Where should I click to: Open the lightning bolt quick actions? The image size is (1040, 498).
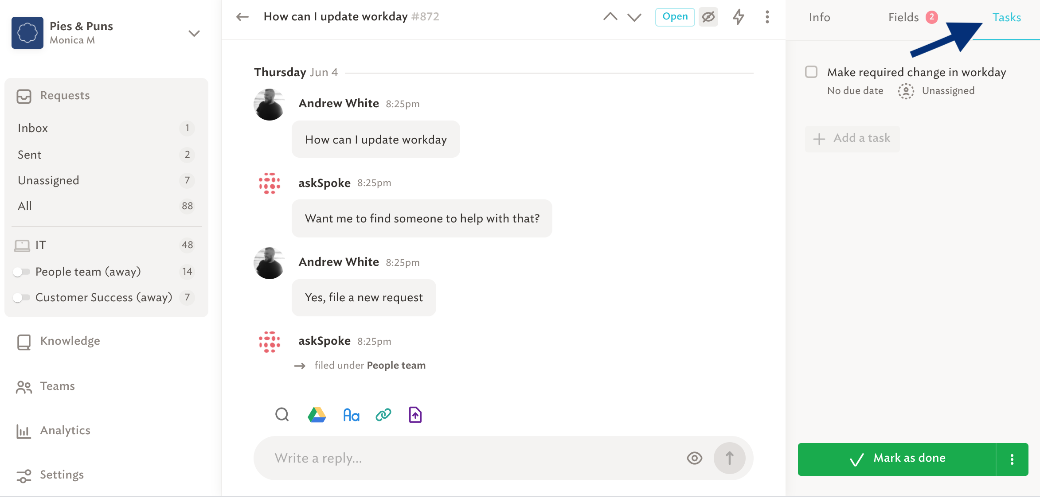[738, 17]
